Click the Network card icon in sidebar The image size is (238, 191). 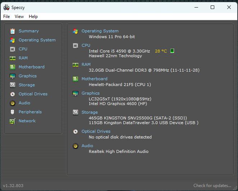(x=13, y=121)
